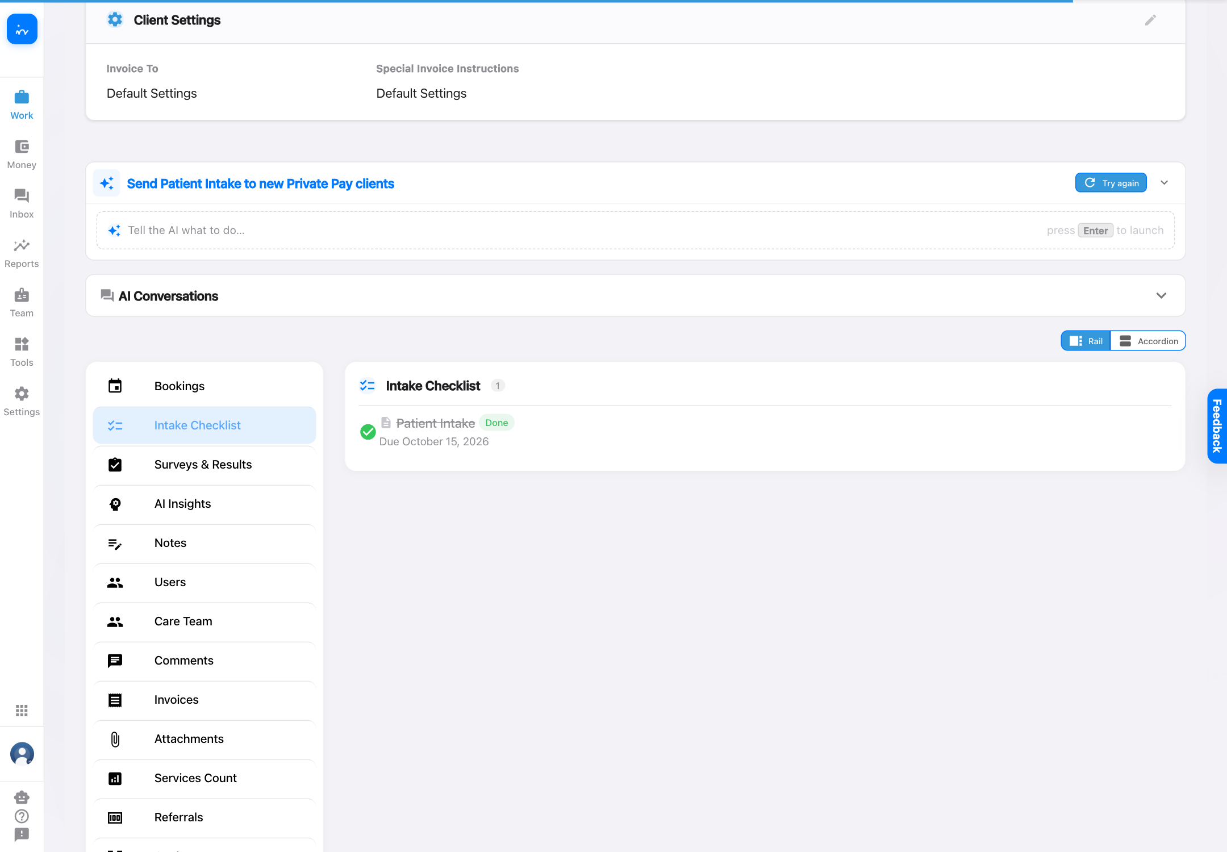Open the help question mark icon
Image resolution: width=1227 pixels, height=852 pixels.
pyautogui.click(x=22, y=816)
